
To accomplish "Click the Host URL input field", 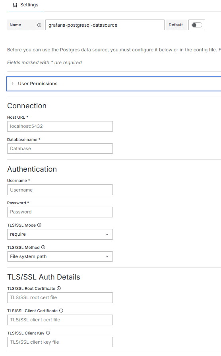I will 60,126.
